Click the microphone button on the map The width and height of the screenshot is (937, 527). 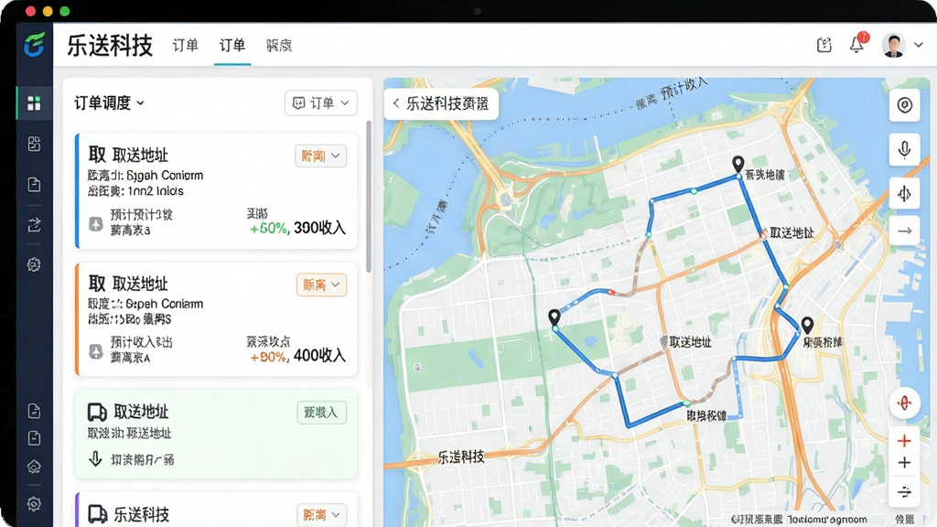coord(905,149)
